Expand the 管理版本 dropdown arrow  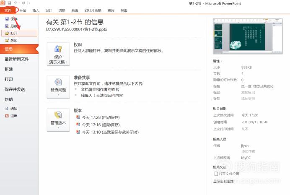click(58, 128)
